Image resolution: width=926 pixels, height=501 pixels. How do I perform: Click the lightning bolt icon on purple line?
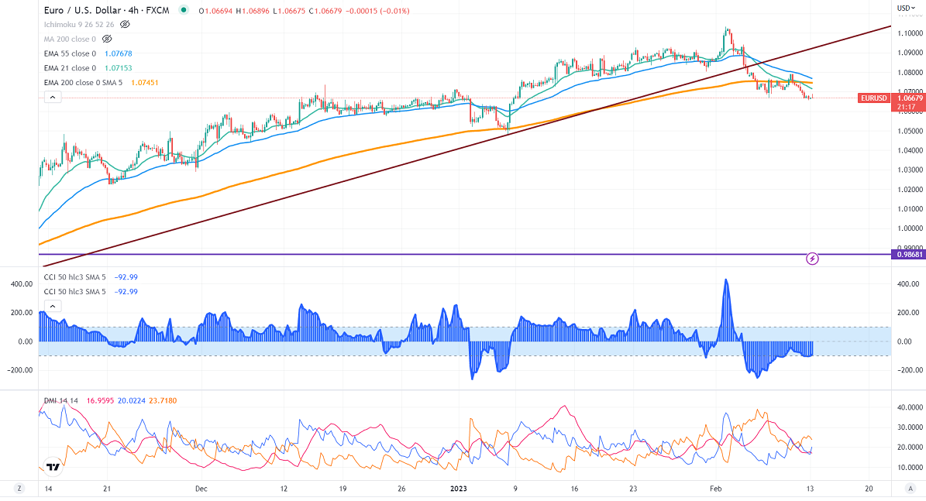pos(813,258)
